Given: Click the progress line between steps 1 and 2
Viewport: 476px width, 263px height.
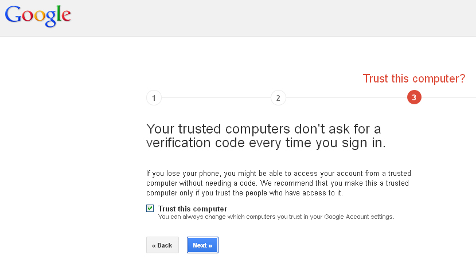Looking at the screenshot, I should click(x=216, y=98).
